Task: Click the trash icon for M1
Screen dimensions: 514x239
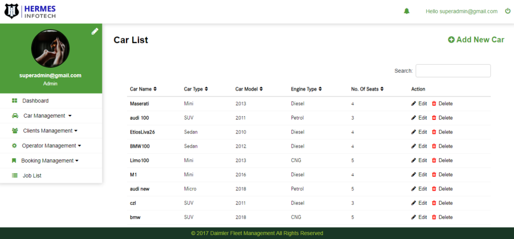Action: (434, 174)
